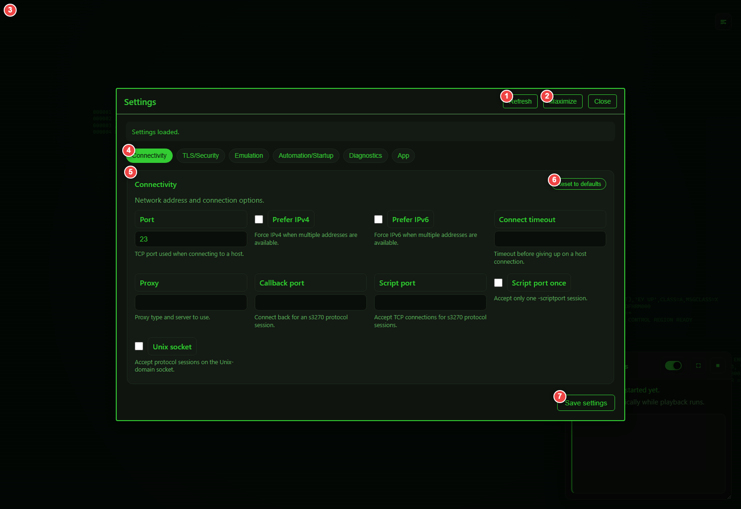Click the Connect timeout input field
The width and height of the screenshot is (741, 509).
click(x=550, y=239)
